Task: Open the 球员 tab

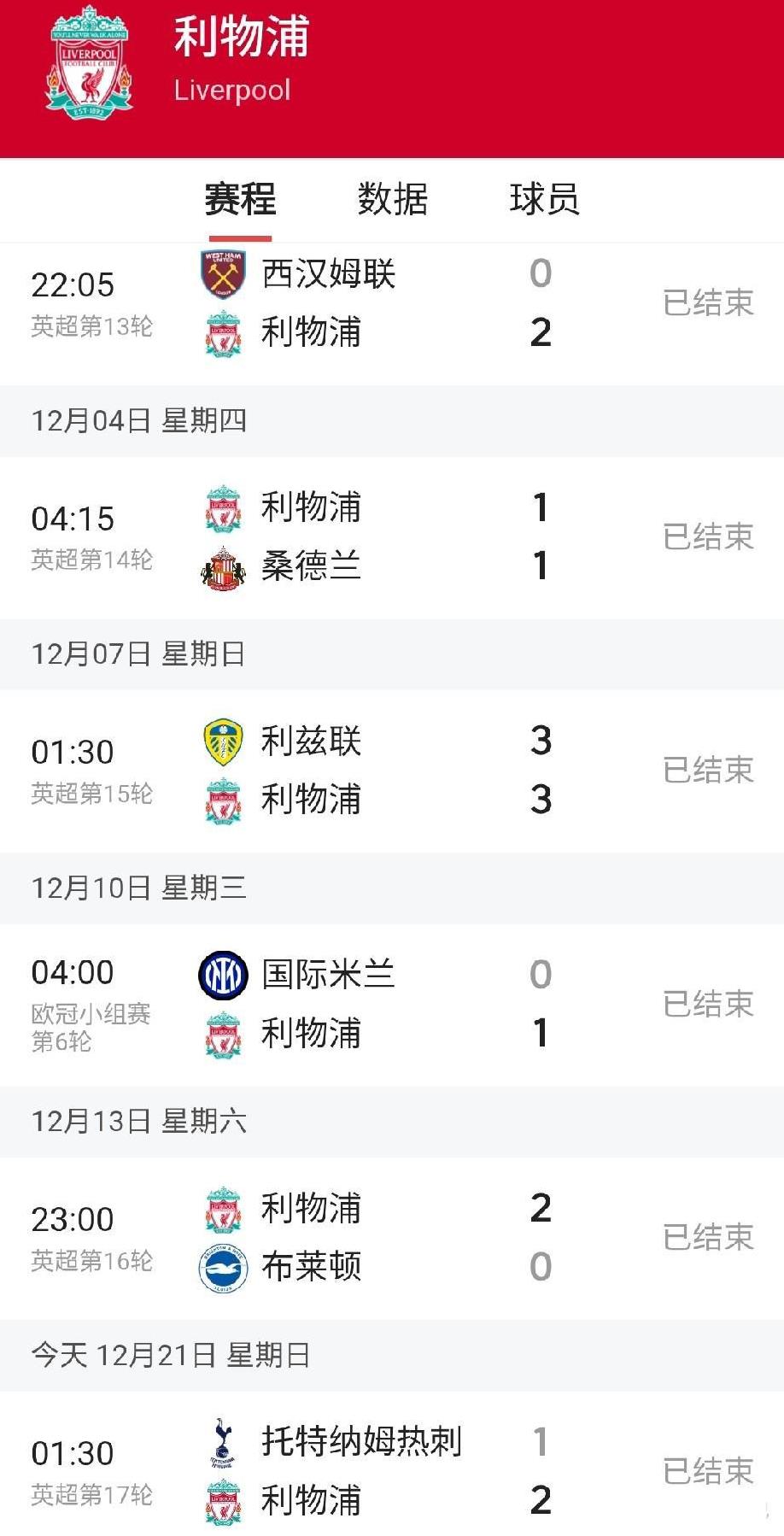Action: click(x=544, y=200)
